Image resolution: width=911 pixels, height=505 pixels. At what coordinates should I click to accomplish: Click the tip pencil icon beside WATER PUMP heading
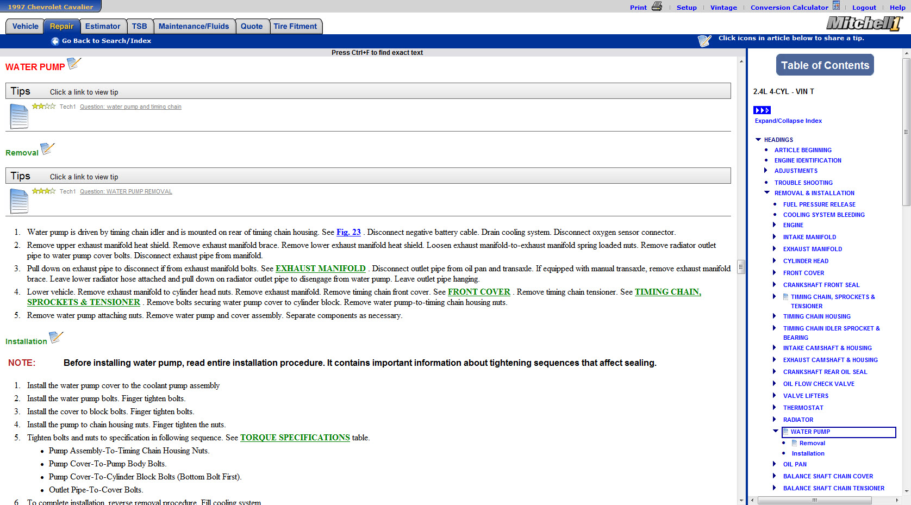(74, 64)
